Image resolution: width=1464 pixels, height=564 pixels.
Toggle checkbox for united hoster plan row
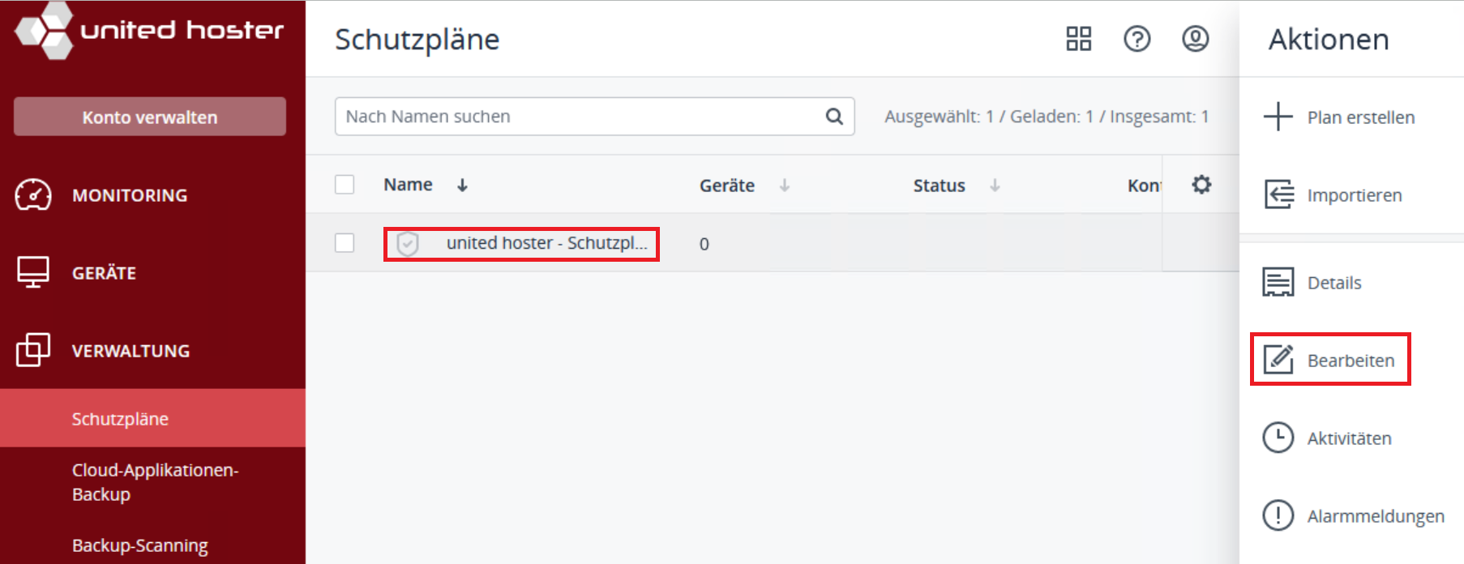(x=345, y=243)
